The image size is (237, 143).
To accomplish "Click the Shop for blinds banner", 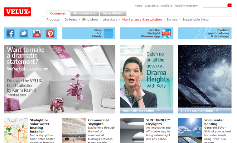I will pyautogui.click(x=89, y=33).
